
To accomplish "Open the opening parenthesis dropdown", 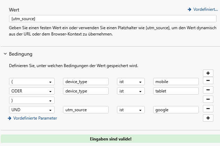I will pyautogui.click(x=32, y=82).
